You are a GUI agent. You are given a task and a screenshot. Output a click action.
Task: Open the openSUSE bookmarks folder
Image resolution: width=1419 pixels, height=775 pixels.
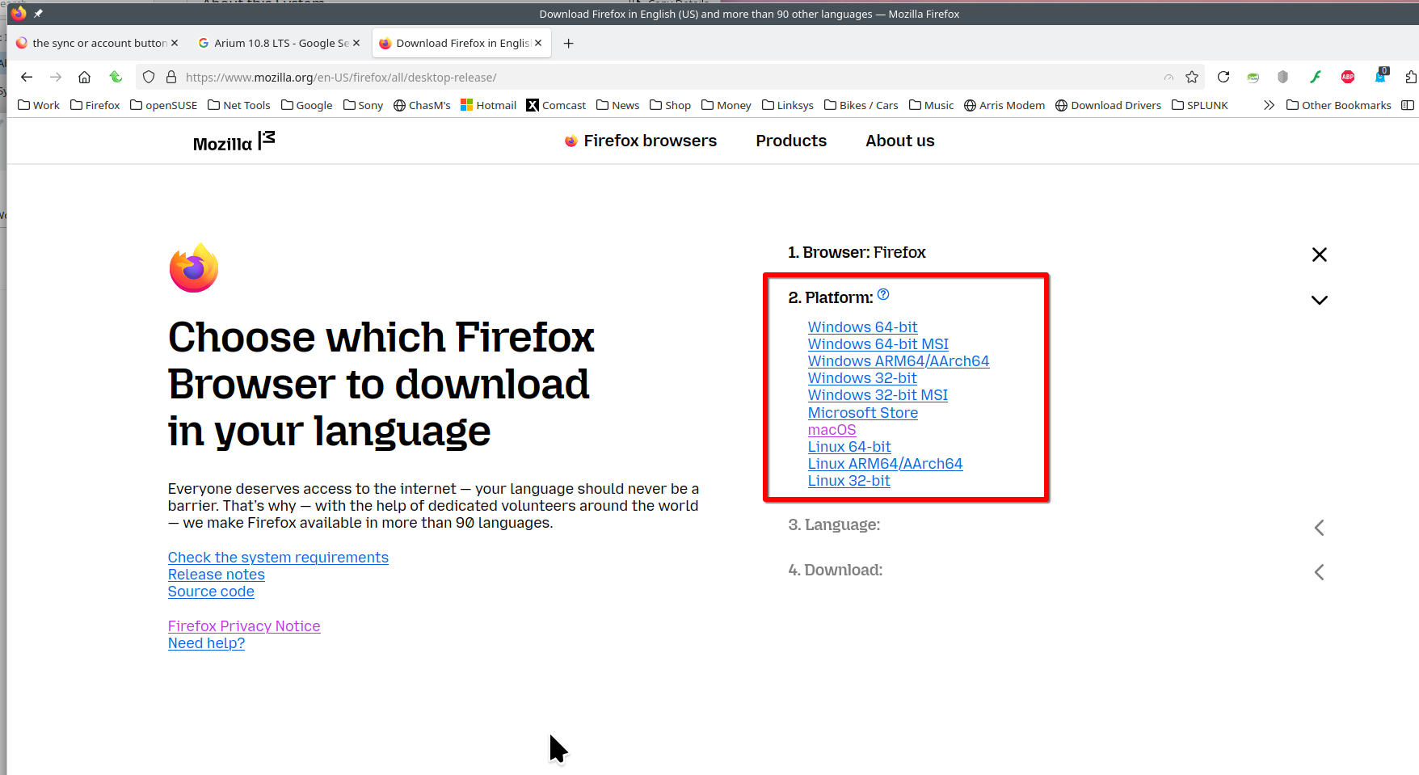coord(164,105)
